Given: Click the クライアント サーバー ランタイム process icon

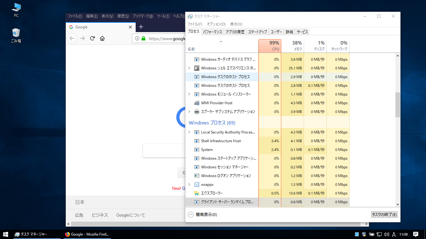Looking at the screenshot, I should tap(197, 202).
